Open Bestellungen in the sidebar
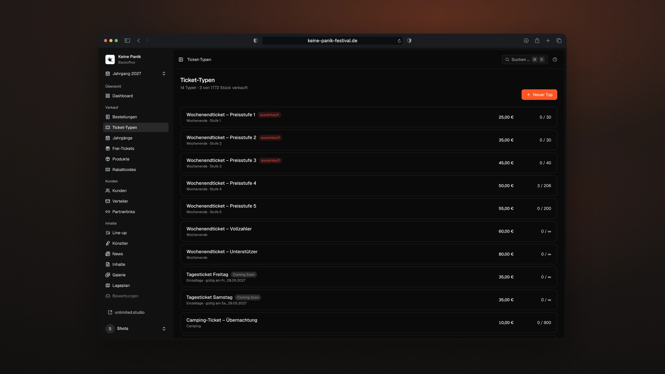The height and width of the screenshot is (374, 665). 136,117
